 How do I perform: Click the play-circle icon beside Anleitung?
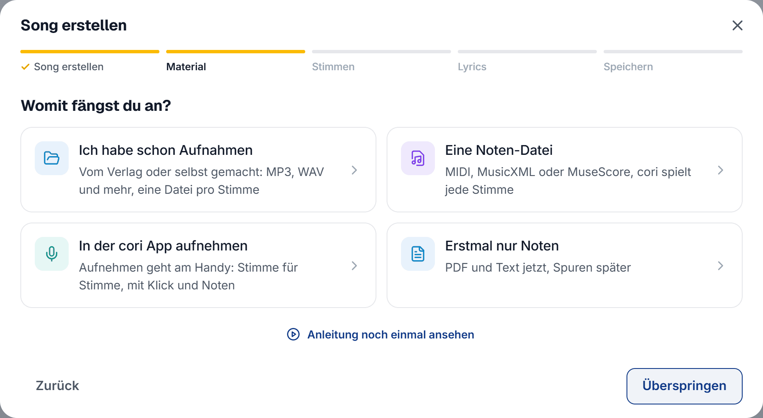coord(293,334)
